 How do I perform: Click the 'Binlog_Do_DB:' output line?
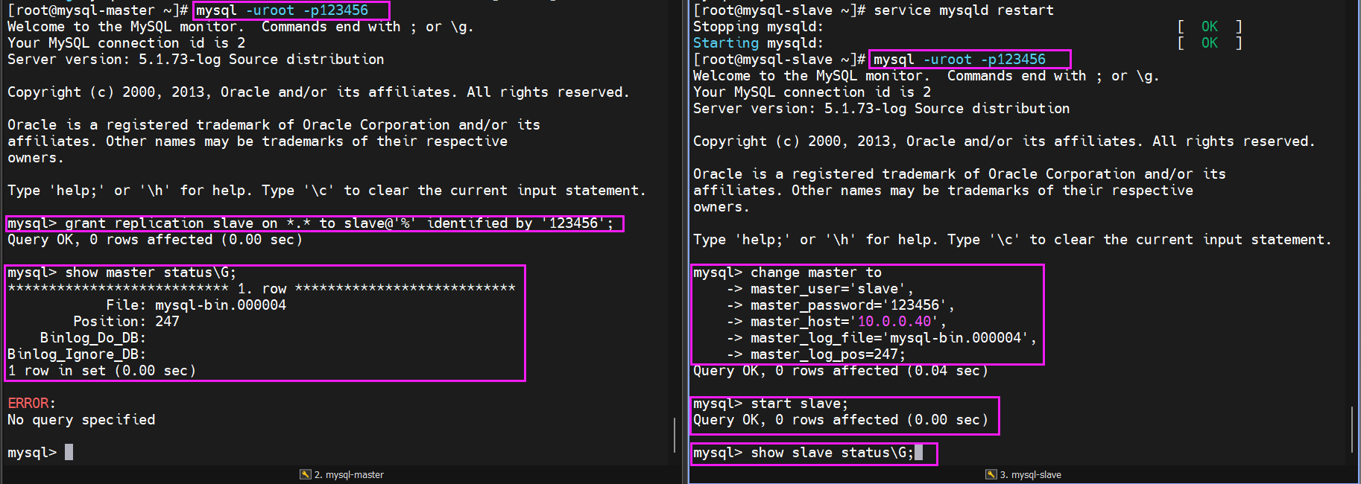93,338
